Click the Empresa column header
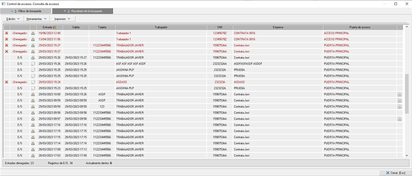 [278, 27]
